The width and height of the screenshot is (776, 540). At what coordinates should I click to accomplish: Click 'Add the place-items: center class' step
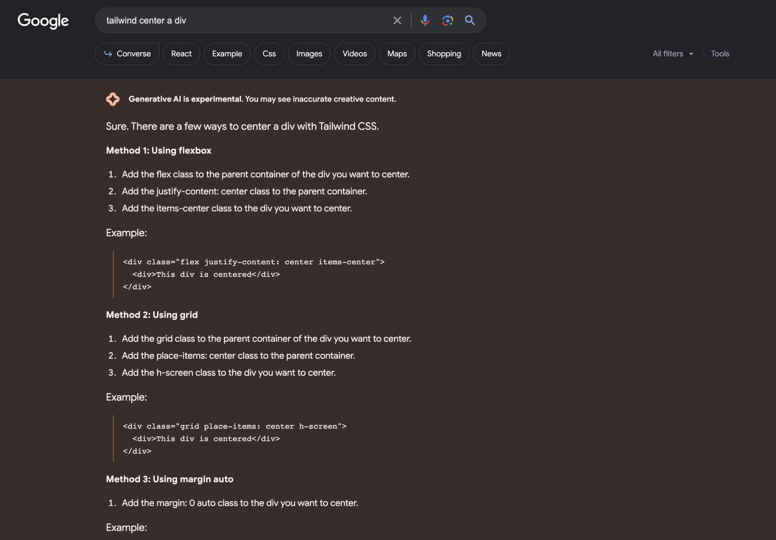[x=238, y=356]
